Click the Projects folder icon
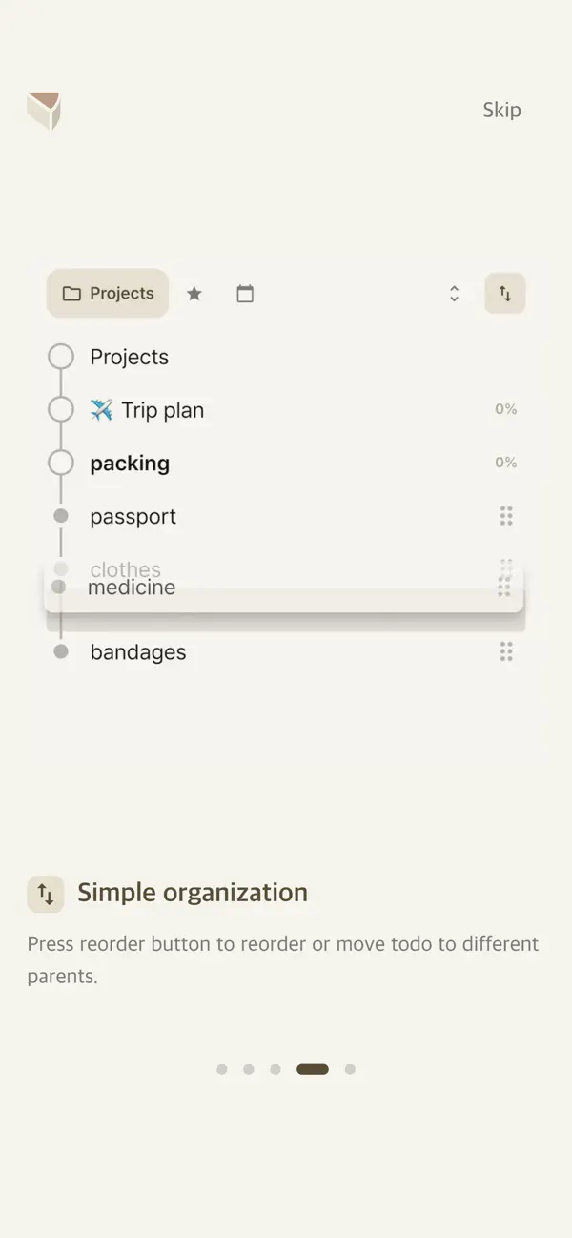Viewport: 572px width, 1238px height. (72, 294)
